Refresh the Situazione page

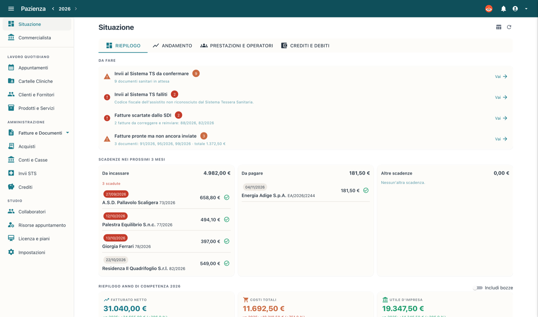pyautogui.click(x=509, y=27)
